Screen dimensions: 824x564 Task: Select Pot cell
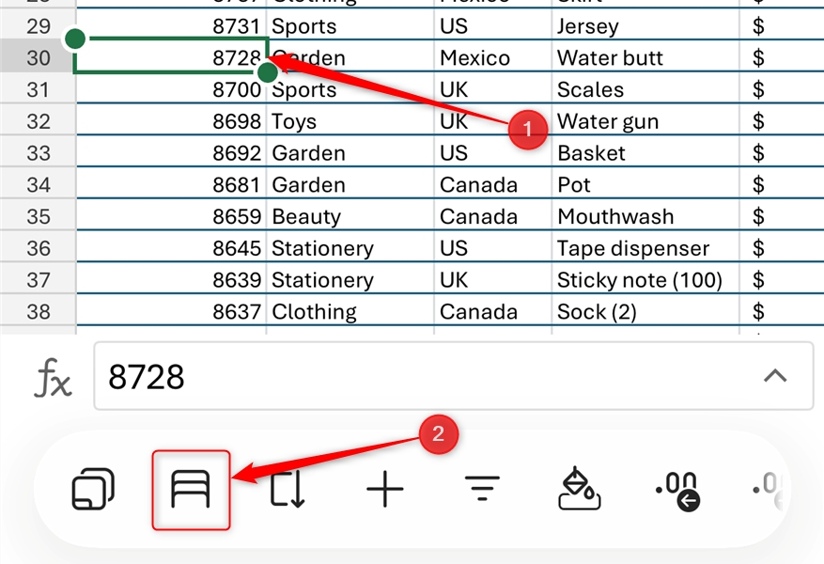[645, 184]
